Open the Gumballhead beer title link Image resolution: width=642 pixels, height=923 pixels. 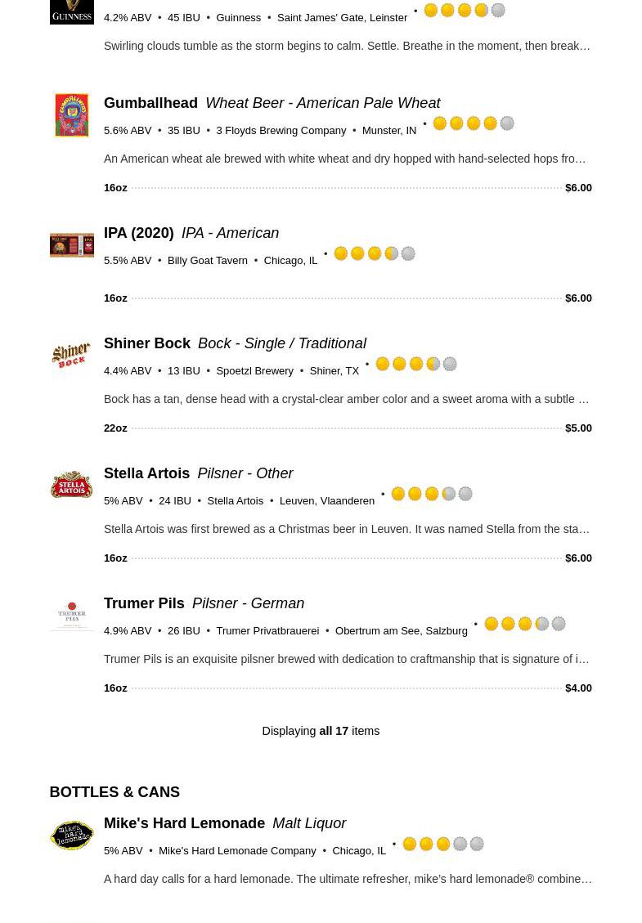[x=150, y=103]
